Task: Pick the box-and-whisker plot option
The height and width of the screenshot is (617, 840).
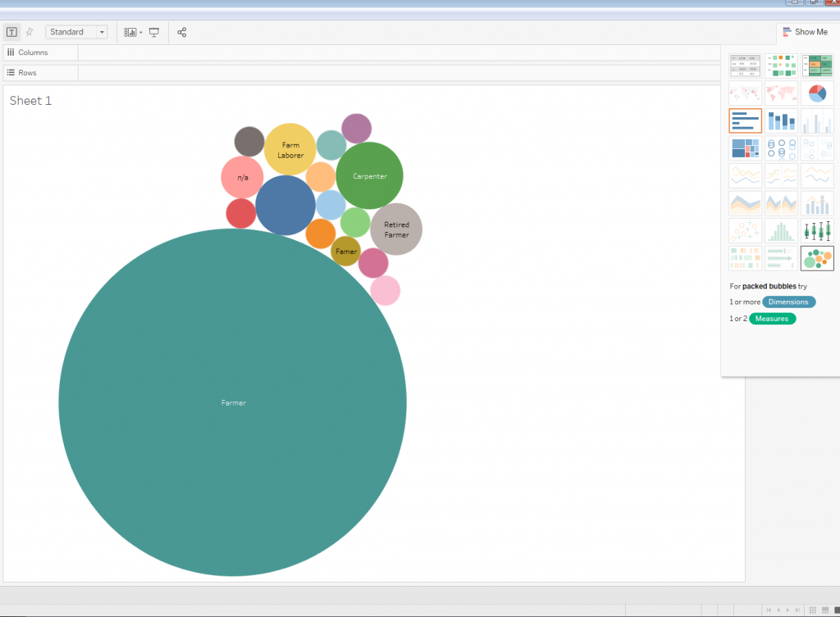Action: 817,230
